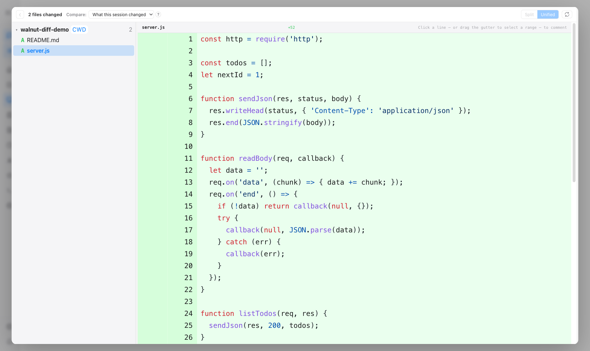
Task: Switch to Unified diff view
Action: coord(548,14)
